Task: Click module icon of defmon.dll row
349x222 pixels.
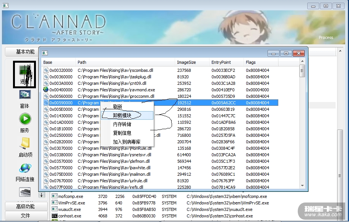Action: pyautogui.click(x=46, y=161)
